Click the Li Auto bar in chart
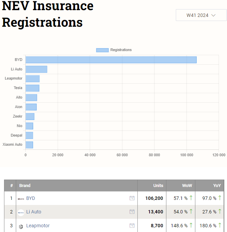 tap(36, 69)
